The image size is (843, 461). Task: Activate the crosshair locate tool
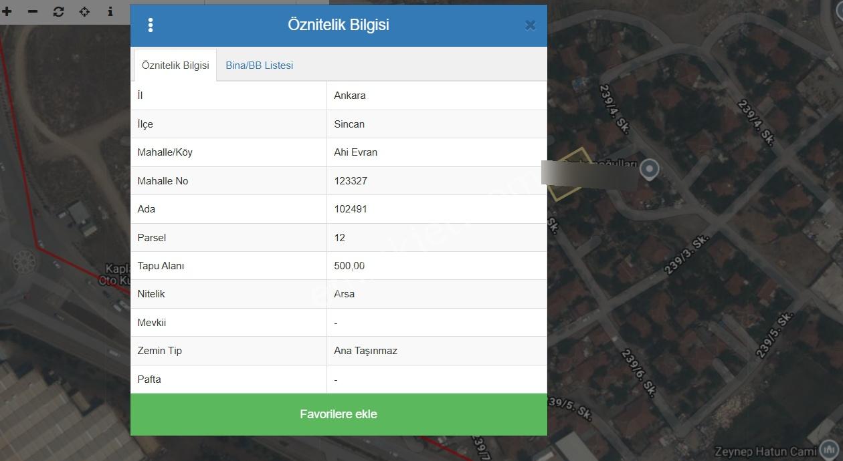point(84,11)
